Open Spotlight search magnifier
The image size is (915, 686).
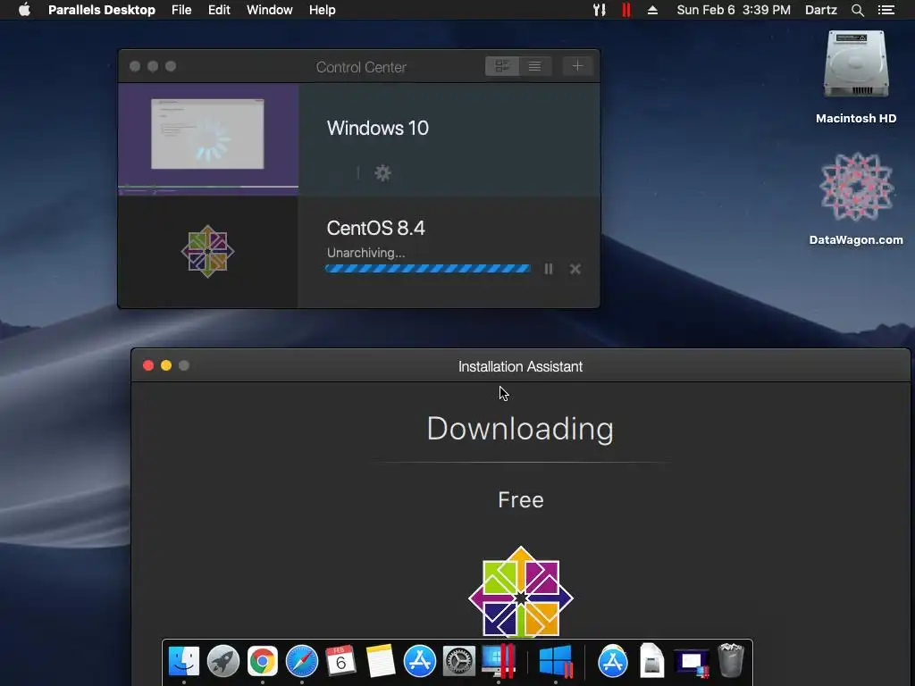pyautogui.click(x=857, y=10)
